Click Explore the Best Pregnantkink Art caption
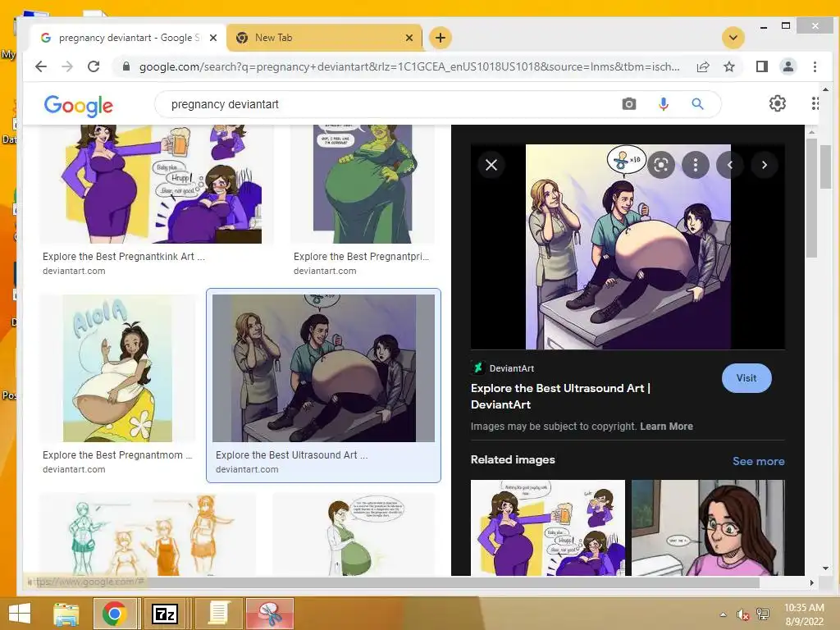The width and height of the screenshot is (840, 630). [x=124, y=257]
